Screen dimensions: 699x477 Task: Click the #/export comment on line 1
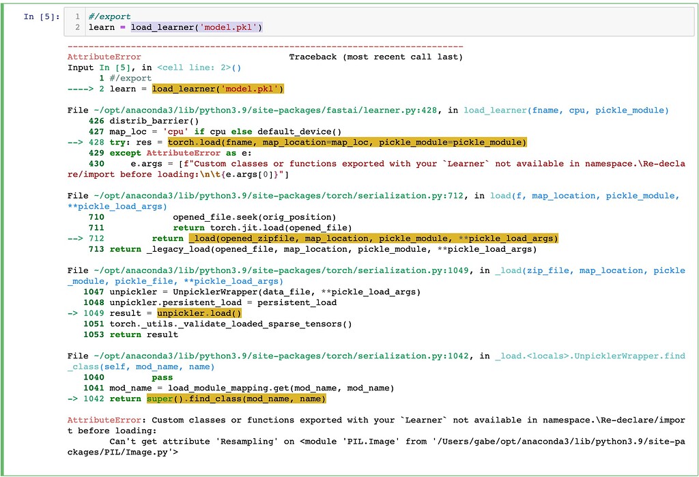click(109, 16)
